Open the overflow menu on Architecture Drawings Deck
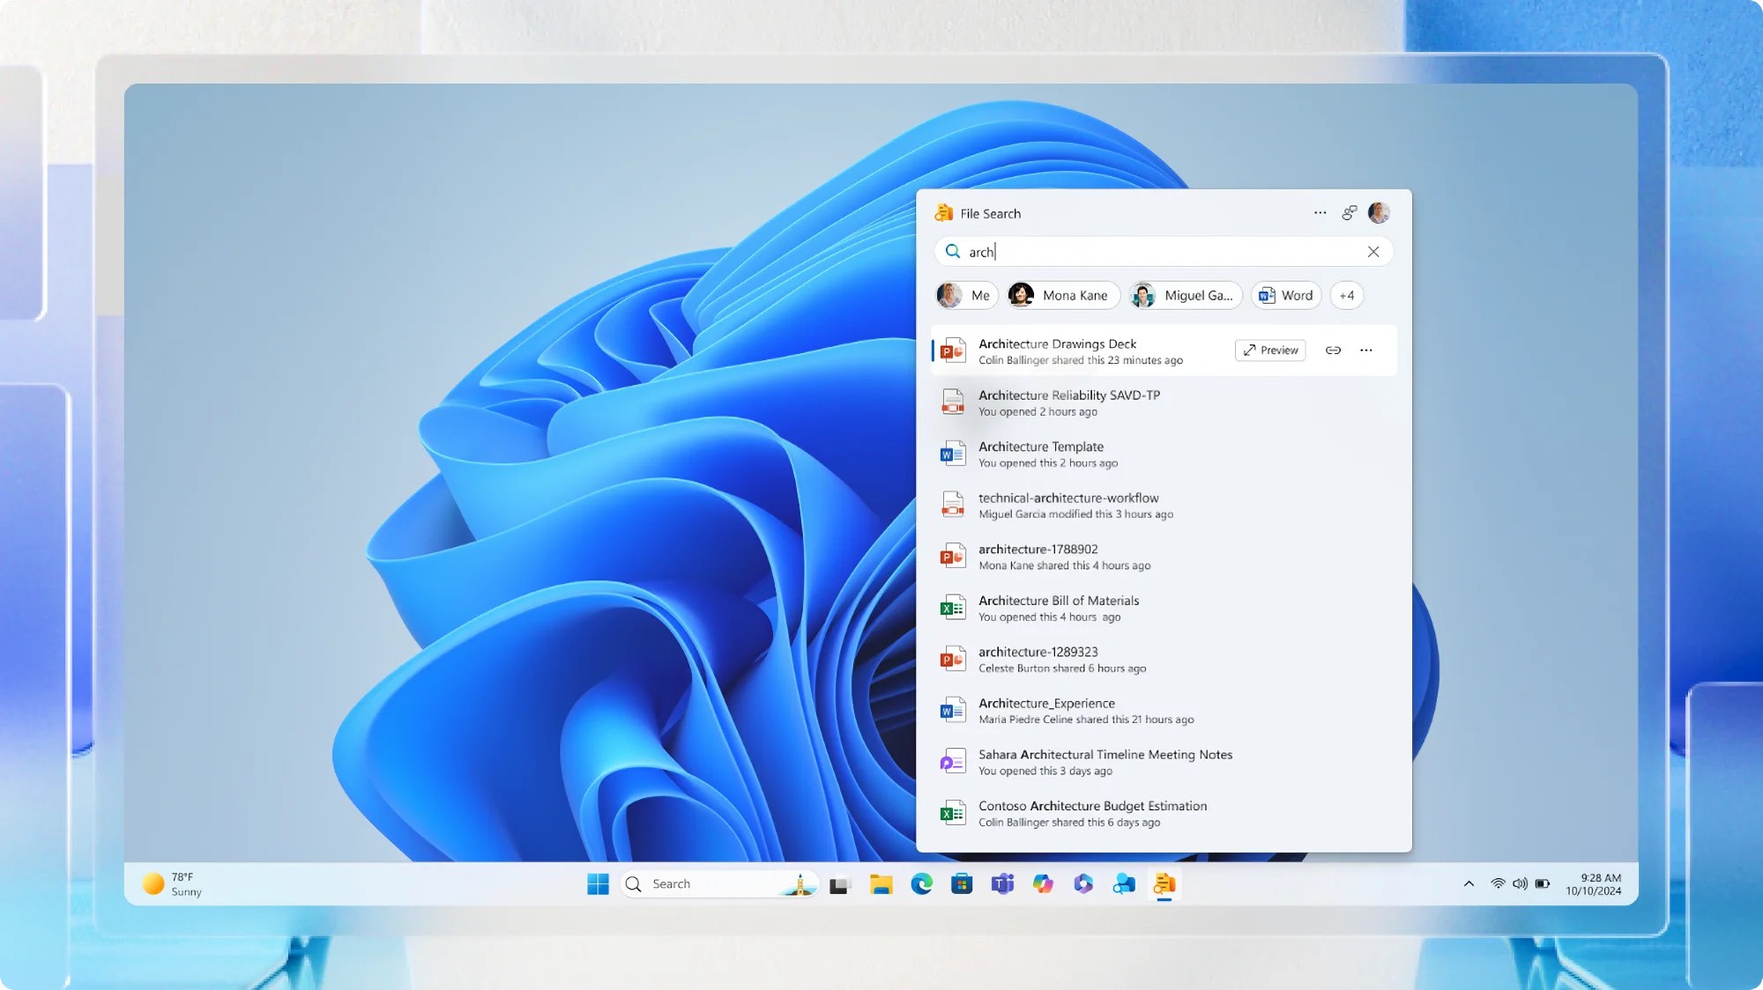The width and height of the screenshot is (1763, 990). (x=1365, y=350)
